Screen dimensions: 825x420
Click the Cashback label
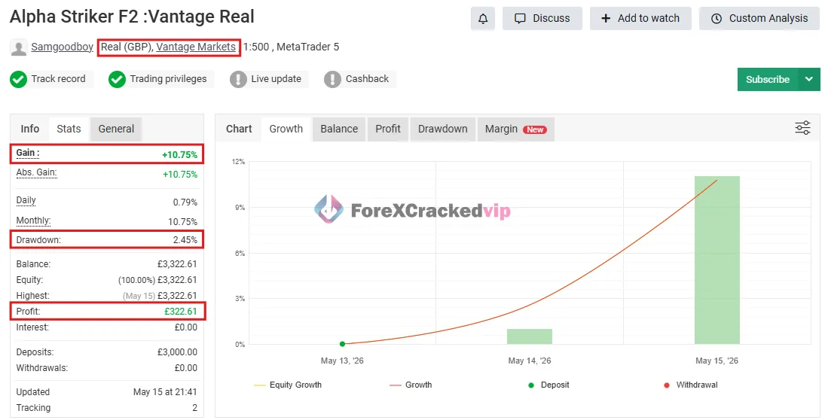coord(367,79)
